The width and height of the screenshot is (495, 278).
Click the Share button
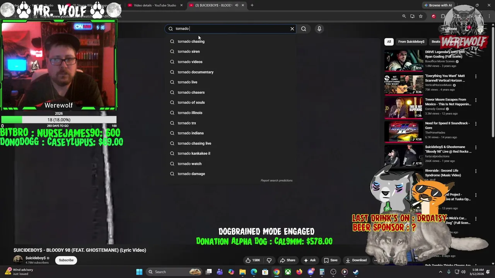click(287, 260)
